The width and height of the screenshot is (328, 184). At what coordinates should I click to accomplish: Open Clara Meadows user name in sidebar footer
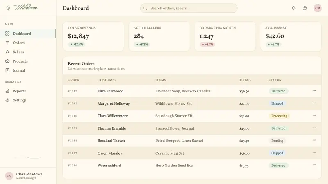tap(29, 174)
